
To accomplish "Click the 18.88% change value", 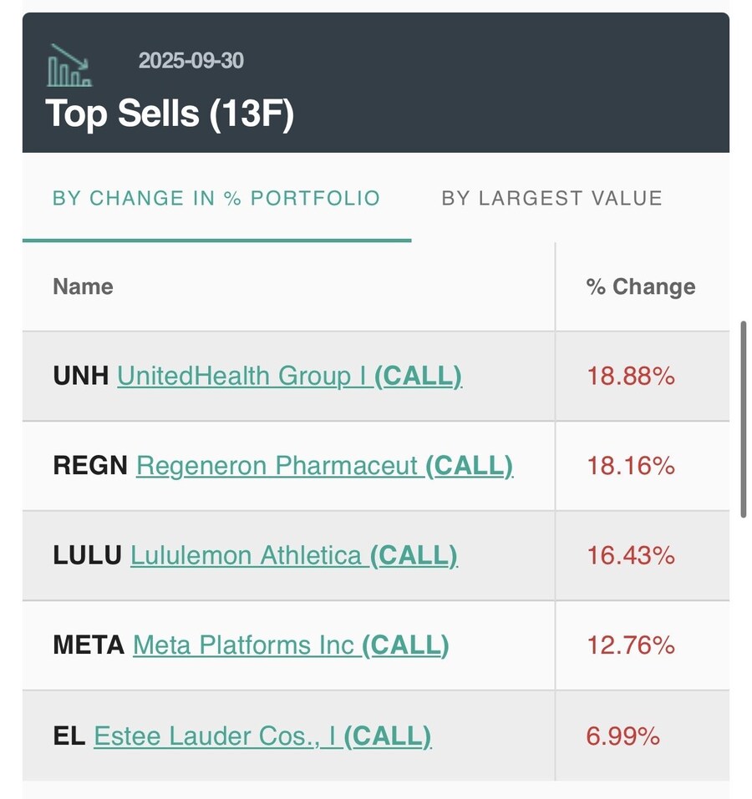I will tap(631, 377).
